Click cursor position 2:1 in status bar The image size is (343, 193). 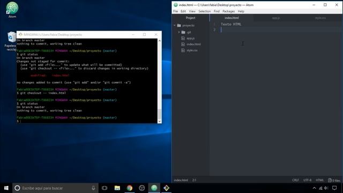[x=194, y=180]
